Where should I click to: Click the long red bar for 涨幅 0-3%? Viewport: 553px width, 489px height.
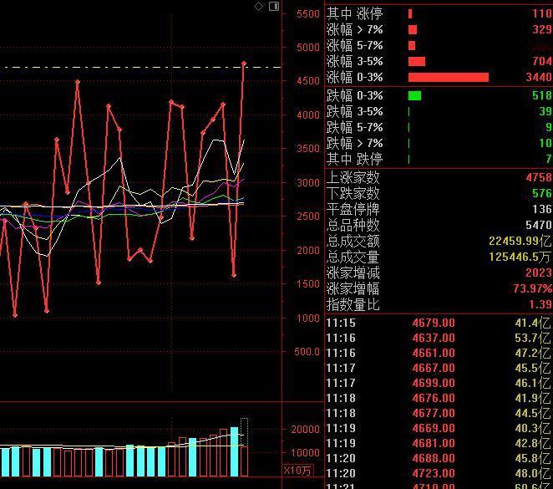449,77
